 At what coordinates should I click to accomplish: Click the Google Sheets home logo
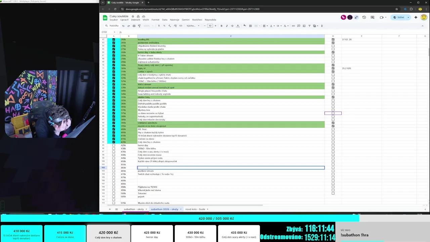(x=105, y=18)
